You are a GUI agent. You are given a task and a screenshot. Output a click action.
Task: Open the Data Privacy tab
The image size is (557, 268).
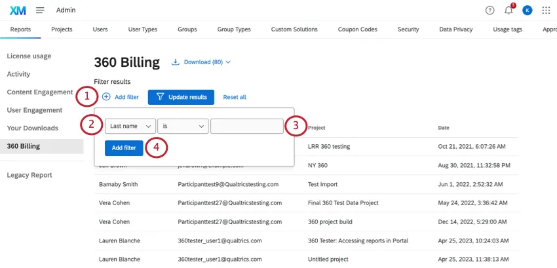pos(455,29)
